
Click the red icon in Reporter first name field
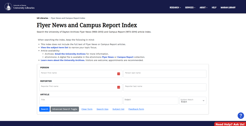point(119,87)
